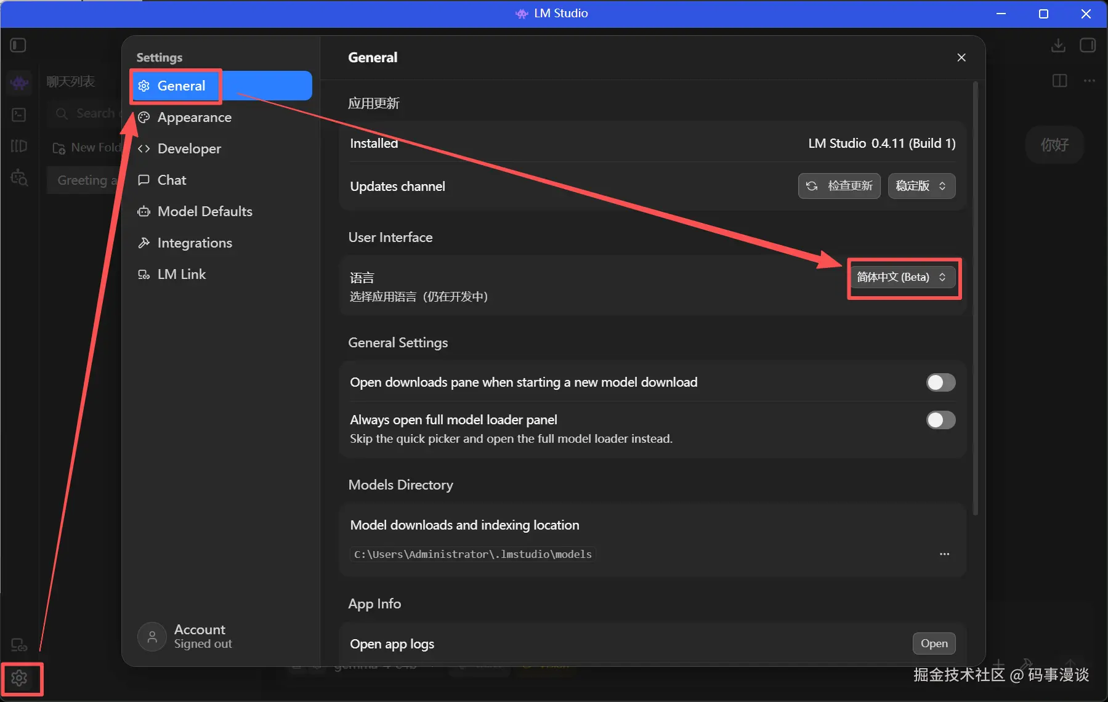1108x702 pixels.
Task: Open the Model Defaults settings tab
Action: tap(221, 211)
